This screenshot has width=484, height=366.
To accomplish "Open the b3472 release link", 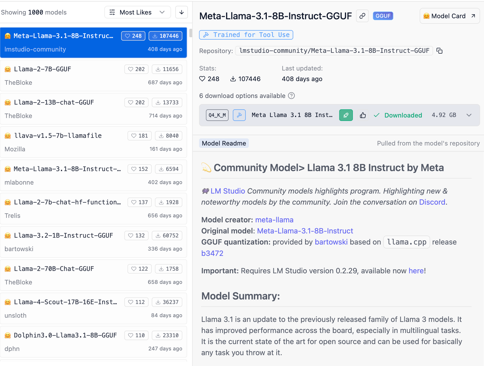I will tap(212, 253).
